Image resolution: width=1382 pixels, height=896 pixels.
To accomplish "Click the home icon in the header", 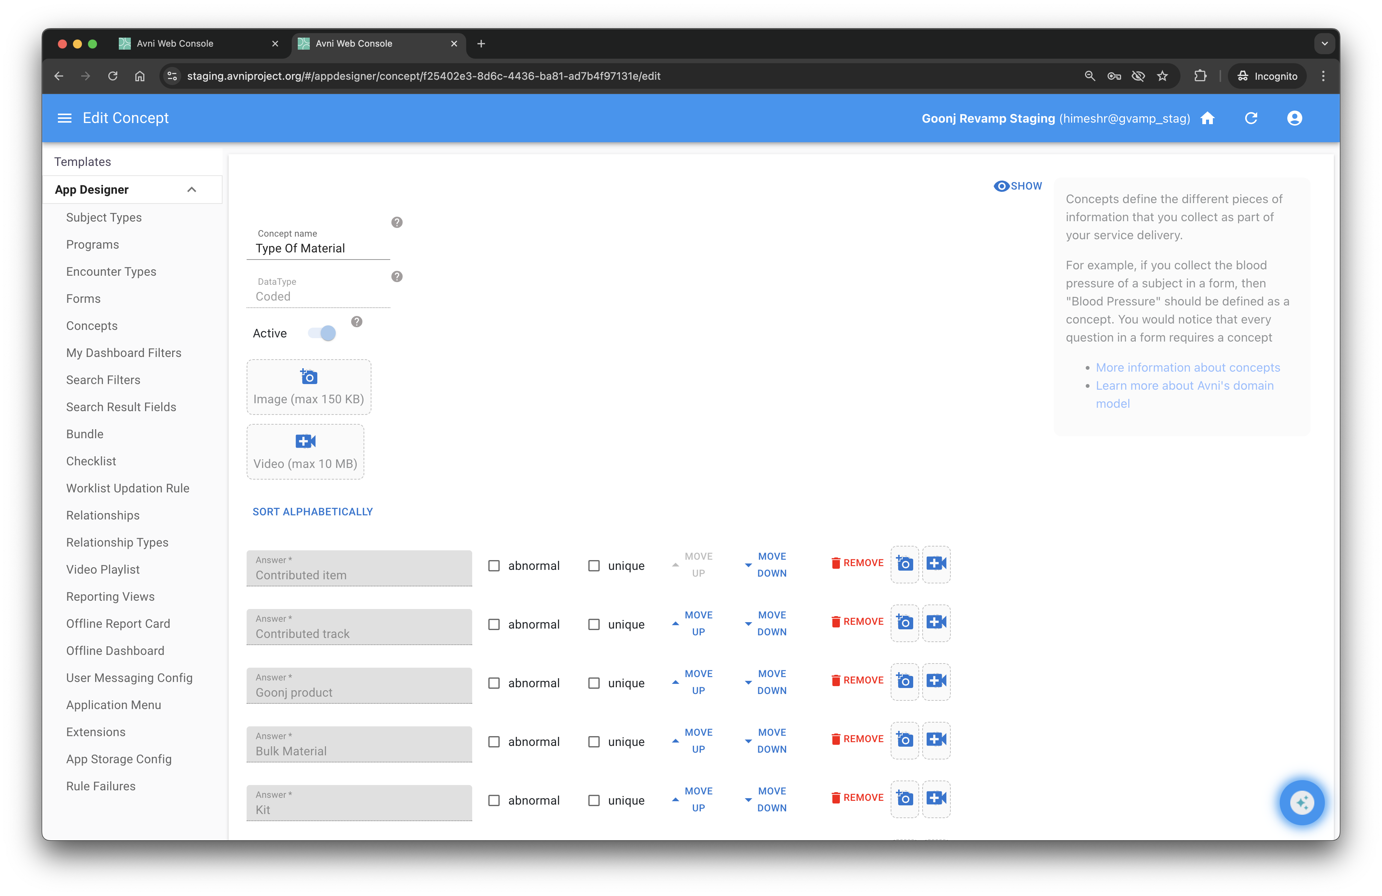I will [x=1208, y=118].
